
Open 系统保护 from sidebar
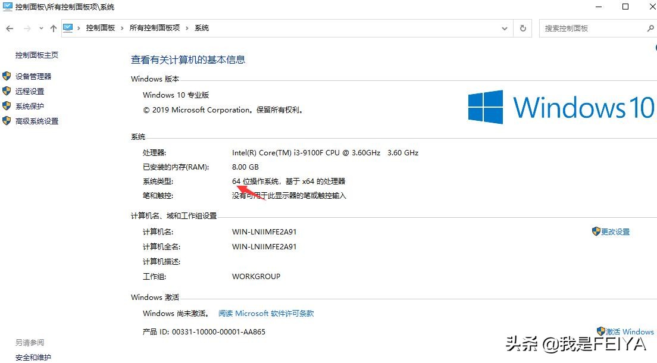click(x=30, y=107)
